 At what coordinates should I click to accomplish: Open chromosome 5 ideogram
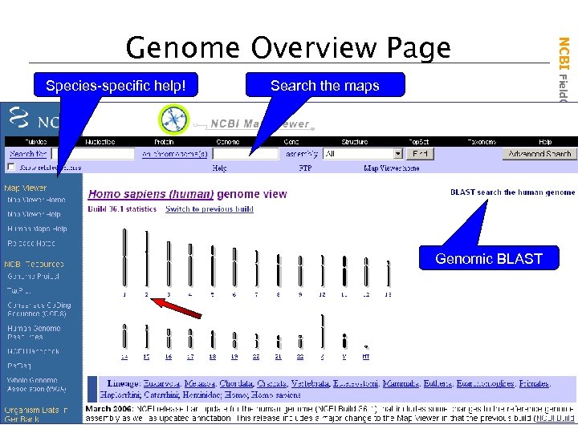[213, 266]
